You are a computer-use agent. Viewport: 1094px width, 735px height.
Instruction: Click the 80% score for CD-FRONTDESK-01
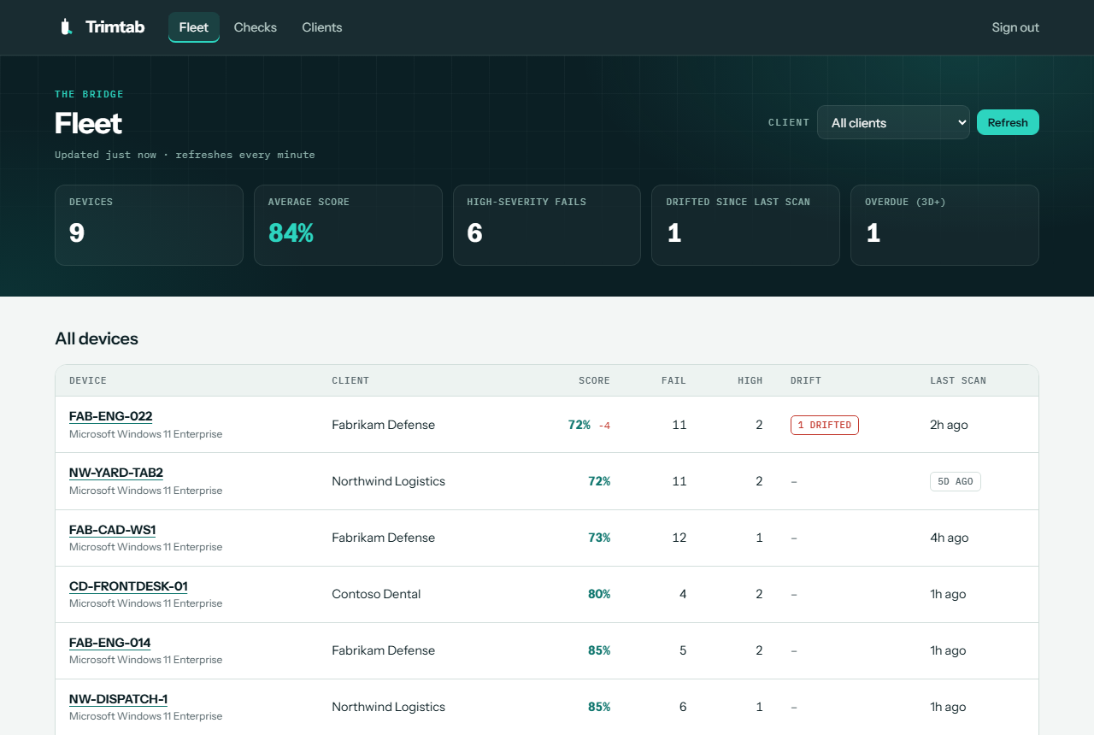coord(599,594)
